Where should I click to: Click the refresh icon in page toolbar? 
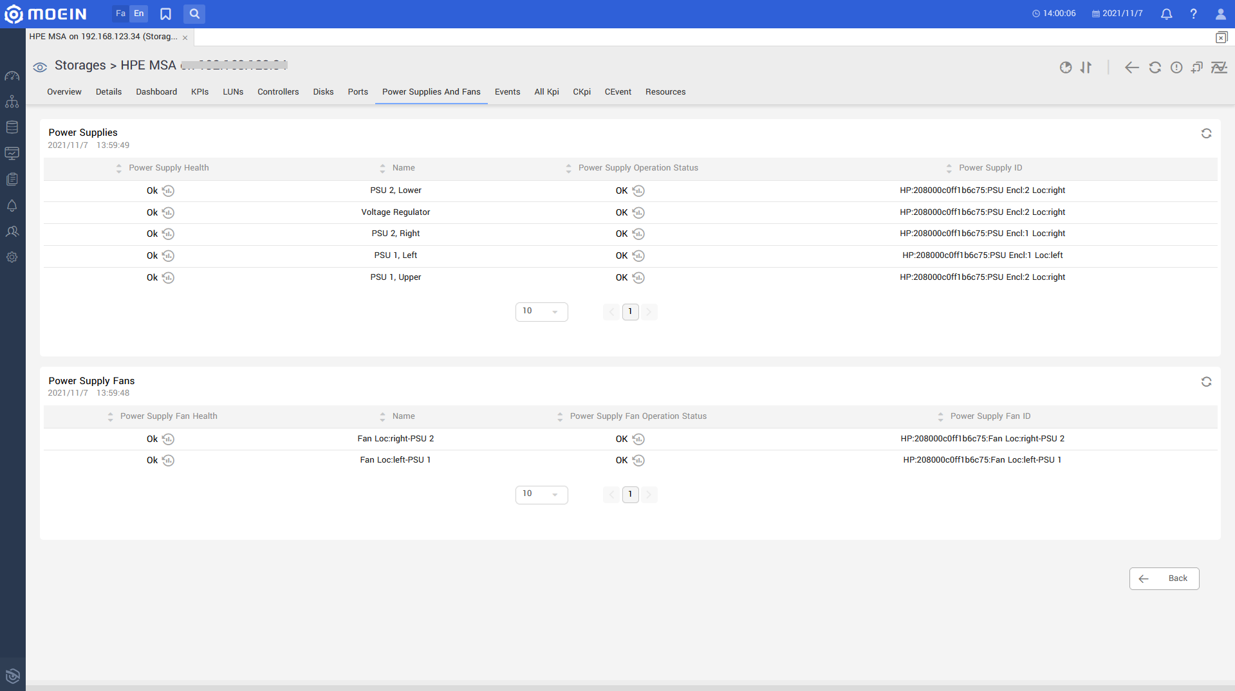point(1155,68)
